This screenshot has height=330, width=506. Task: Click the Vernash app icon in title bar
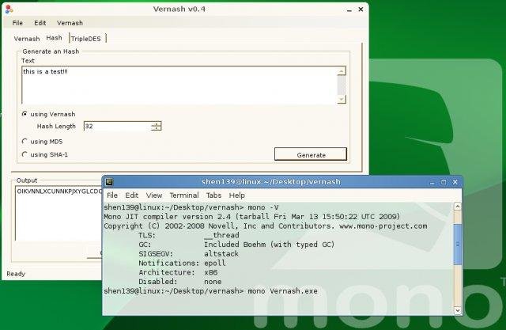pos(9,9)
